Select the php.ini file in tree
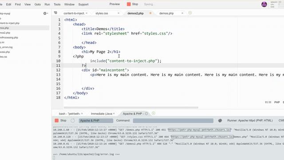This screenshot has width=284, height=160. click(x=2, y=42)
